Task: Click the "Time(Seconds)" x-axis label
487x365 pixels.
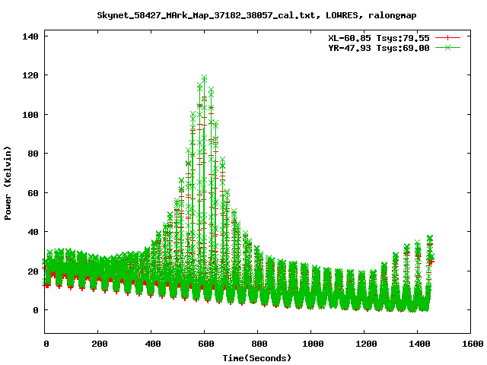Action: (257, 357)
